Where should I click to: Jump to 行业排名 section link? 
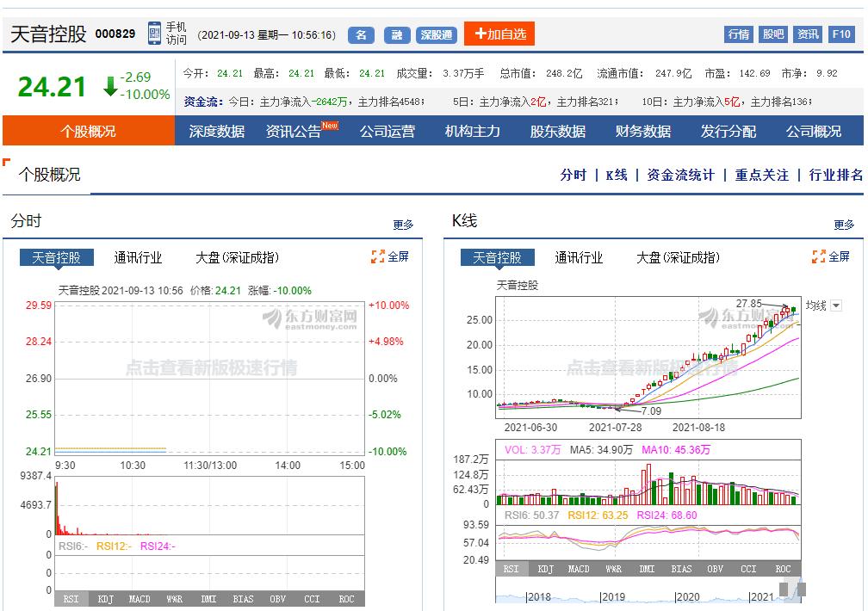pos(836,176)
